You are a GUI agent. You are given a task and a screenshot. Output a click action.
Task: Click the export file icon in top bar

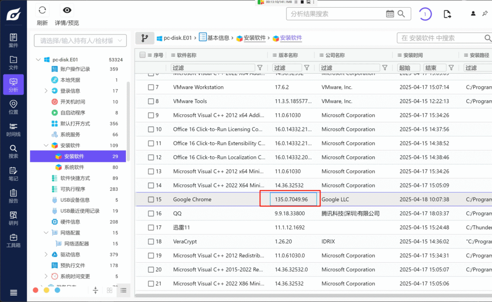447,14
